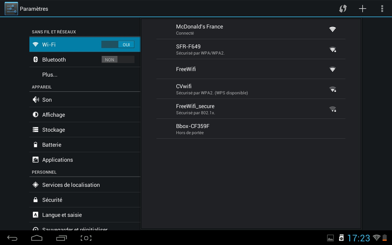Open the Sécurité settings
Image resolution: width=392 pixels, height=245 pixels.
85,200
